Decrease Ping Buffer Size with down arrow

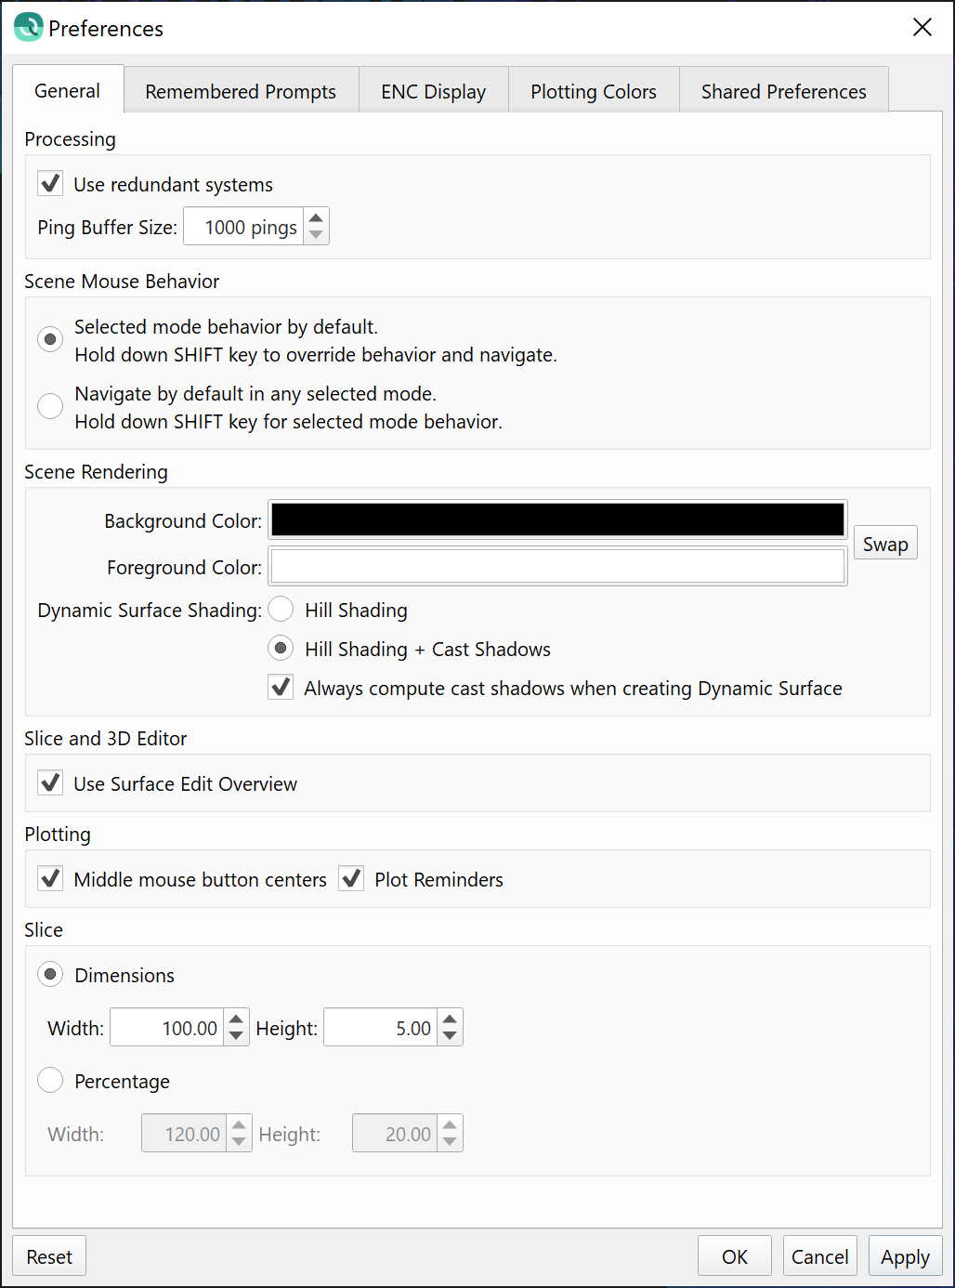point(316,235)
